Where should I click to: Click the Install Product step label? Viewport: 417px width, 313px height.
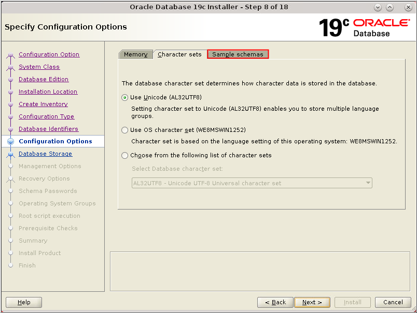[39, 253]
